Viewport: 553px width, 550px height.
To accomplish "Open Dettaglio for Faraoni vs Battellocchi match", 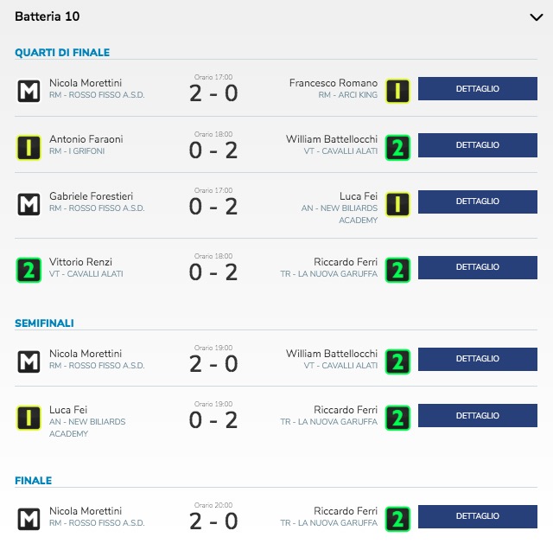I will (x=478, y=145).
